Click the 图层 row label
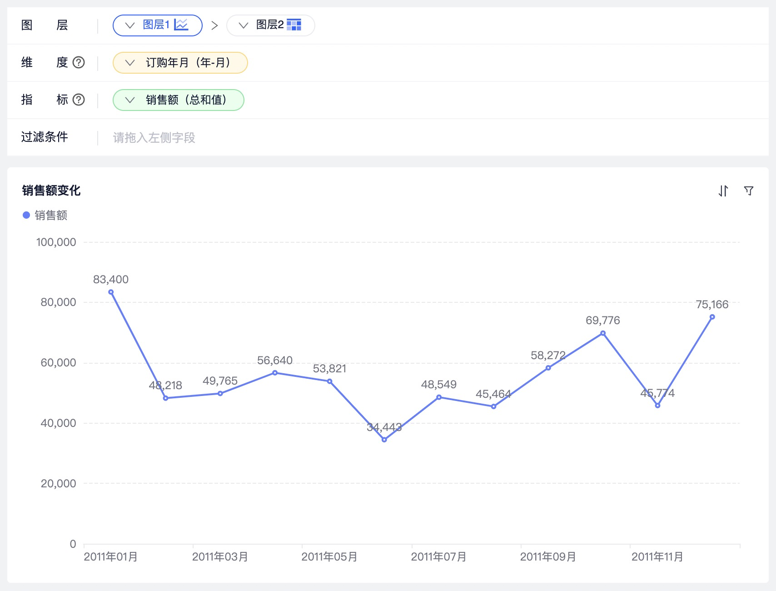Image resolution: width=776 pixels, height=591 pixels. [45, 25]
